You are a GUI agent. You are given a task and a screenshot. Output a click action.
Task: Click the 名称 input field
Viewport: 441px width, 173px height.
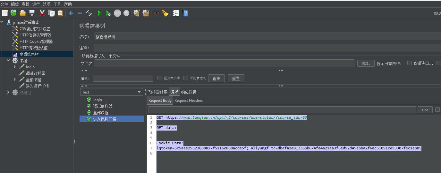pyautogui.click(x=267, y=37)
